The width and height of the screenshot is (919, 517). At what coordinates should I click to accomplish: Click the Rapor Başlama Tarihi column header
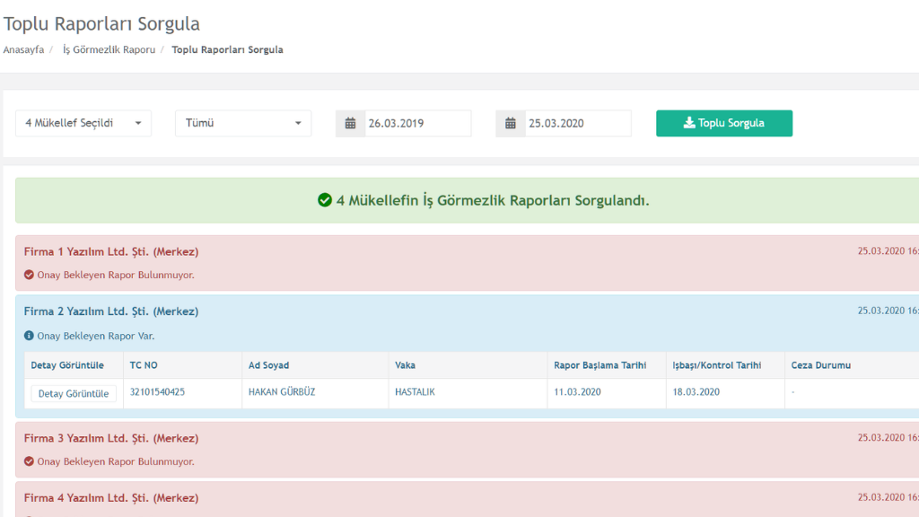(x=600, y=365)
